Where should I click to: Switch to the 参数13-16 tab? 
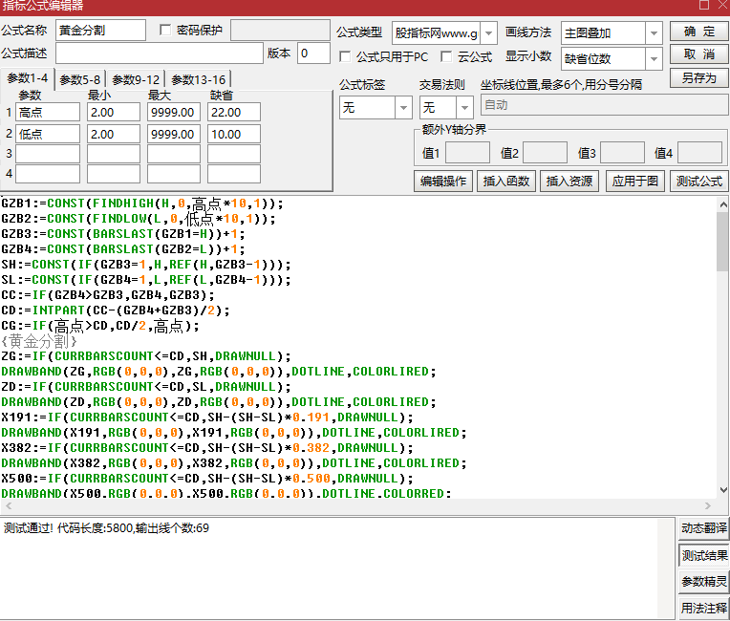199,80
